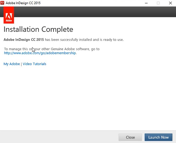Click the Adobe icon in the title bar
The width and height of the screenshot is (176, 143).
point(2,3)
